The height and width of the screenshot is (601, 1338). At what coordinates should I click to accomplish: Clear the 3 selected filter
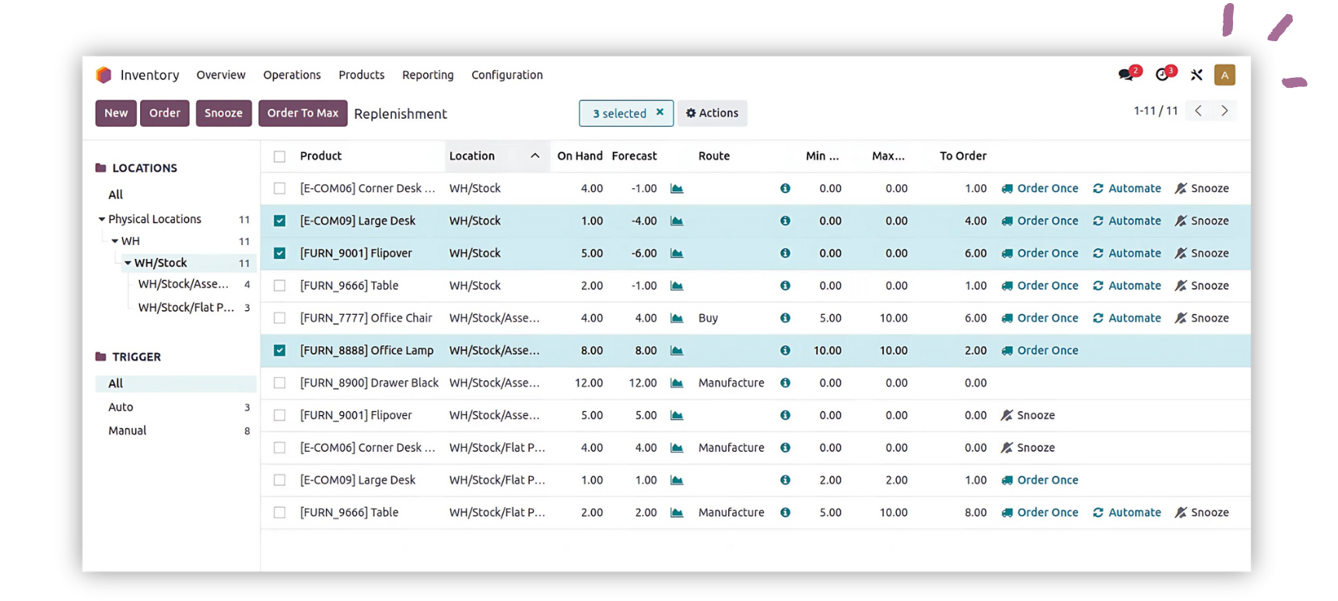pos(660,112)
